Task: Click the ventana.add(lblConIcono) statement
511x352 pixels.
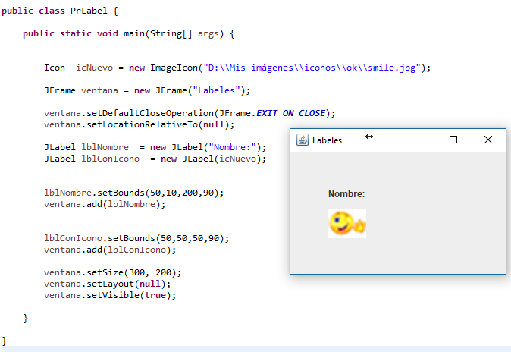Action: click(x=109, y=250)
